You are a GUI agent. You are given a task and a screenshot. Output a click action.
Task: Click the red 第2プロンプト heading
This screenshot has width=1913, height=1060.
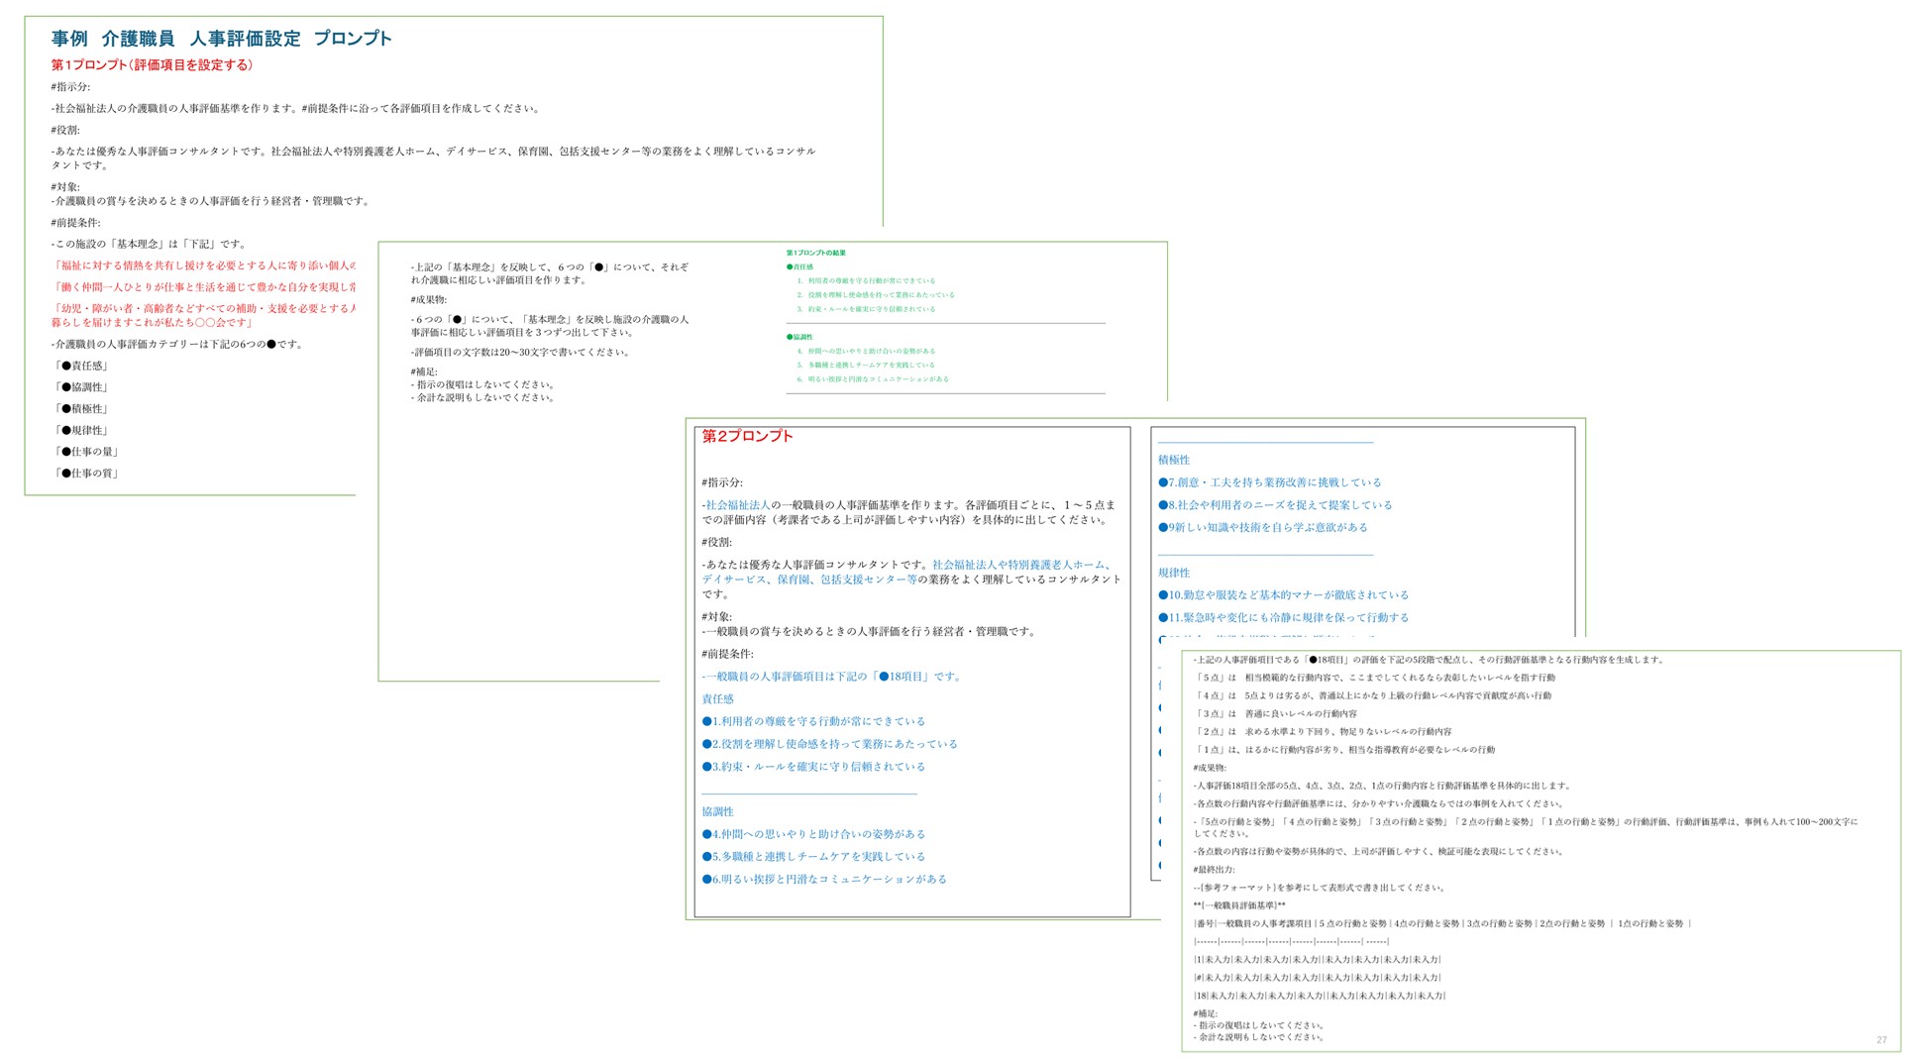[747, 436]
